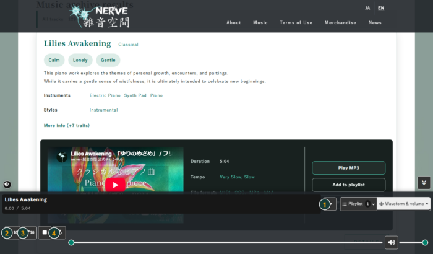Image resolution: width=433 pixels, height=254 pixels.
Task: Open the Music menu item
Action: [x=260, y=23]
